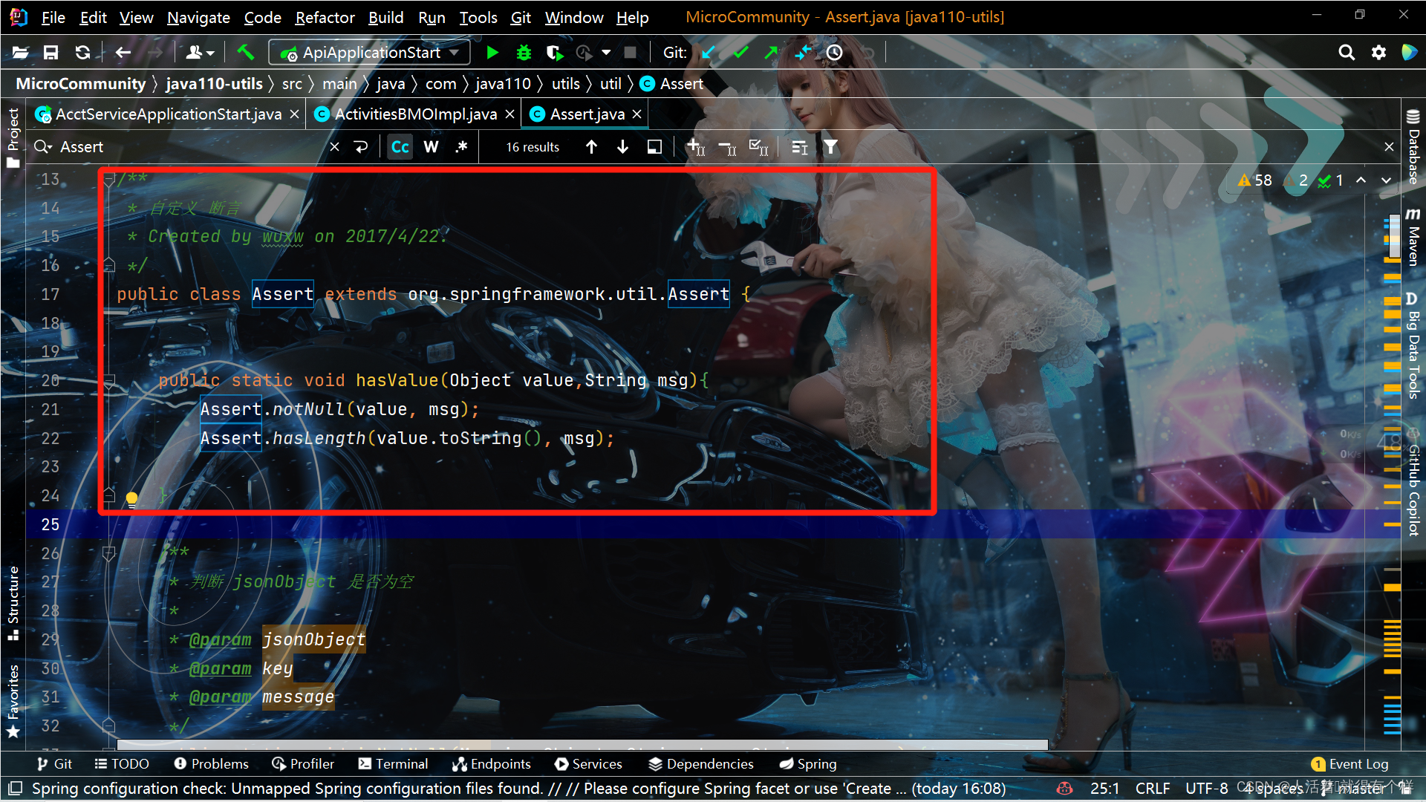This screenshot has width=1426, height=802.
Task: Select the Assert.java editor tab
Action: tap(583, 114)
